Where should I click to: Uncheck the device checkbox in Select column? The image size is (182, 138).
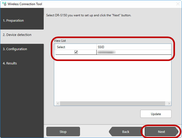76,52
